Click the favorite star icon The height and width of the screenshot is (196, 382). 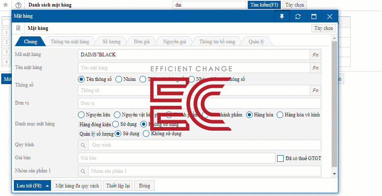coord(5,5)
